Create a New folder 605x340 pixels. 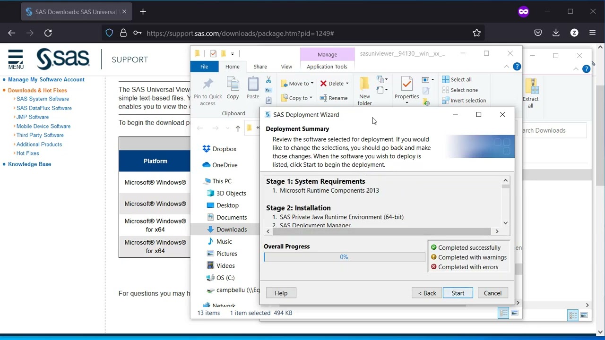[x=364, y=92]
